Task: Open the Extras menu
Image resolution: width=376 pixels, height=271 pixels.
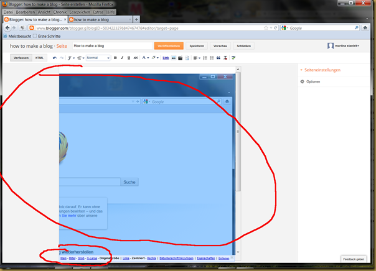Action: coord(98,12)
